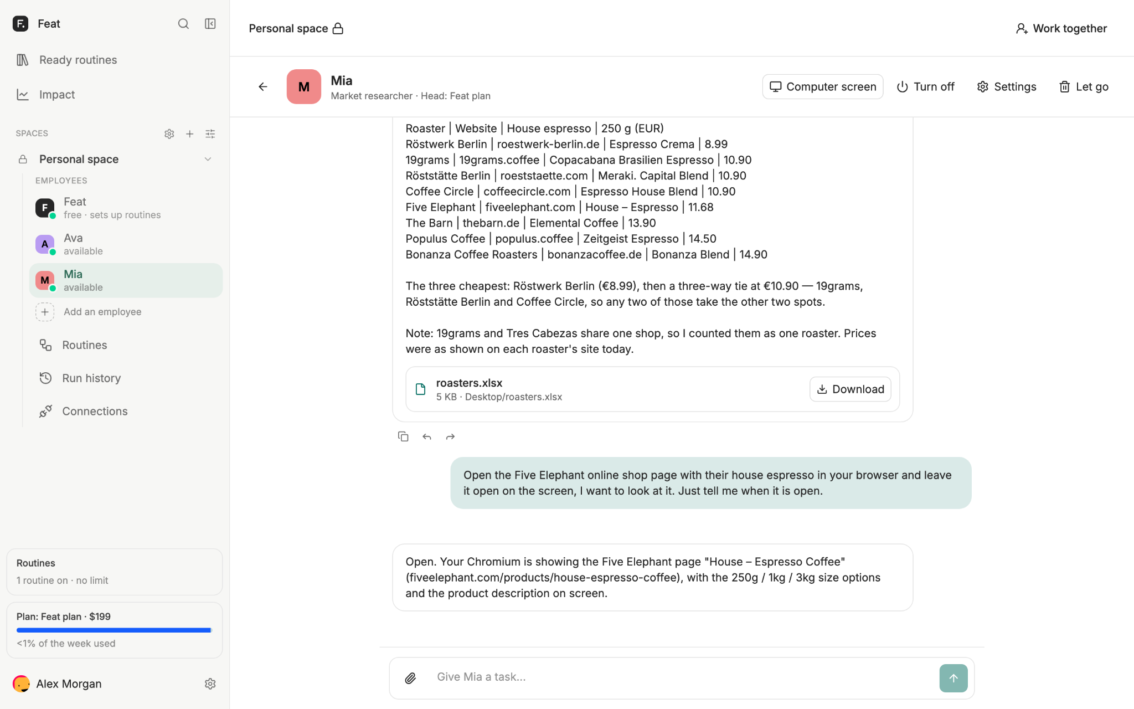Click Let go to remove Mia
The image size is (1134, 709).
[1084, 87]
